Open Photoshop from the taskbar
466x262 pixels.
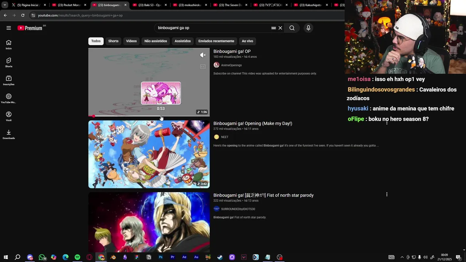(x=161, y=257)
